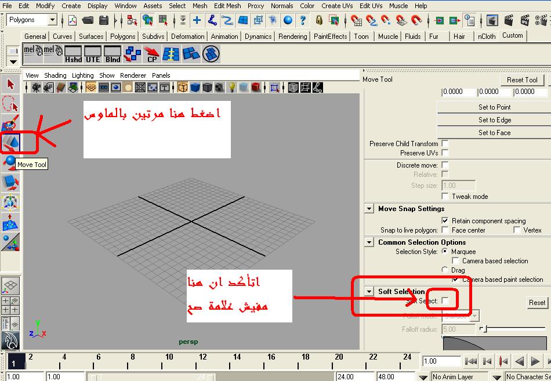Viewport: 551px width, 381px height.
Task: Select the Paint Selection Tool
Action: click(10, 123)
